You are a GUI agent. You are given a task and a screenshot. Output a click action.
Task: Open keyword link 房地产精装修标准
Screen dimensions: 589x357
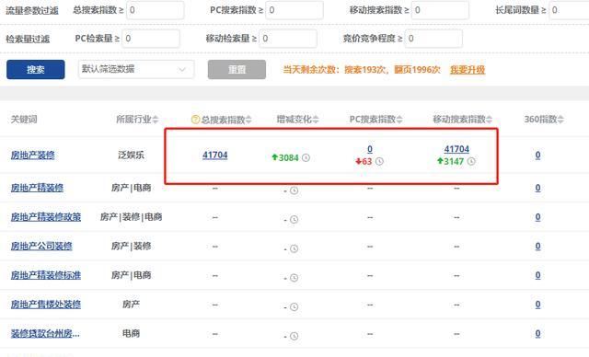pyautogui.click(x=46, y=275)
